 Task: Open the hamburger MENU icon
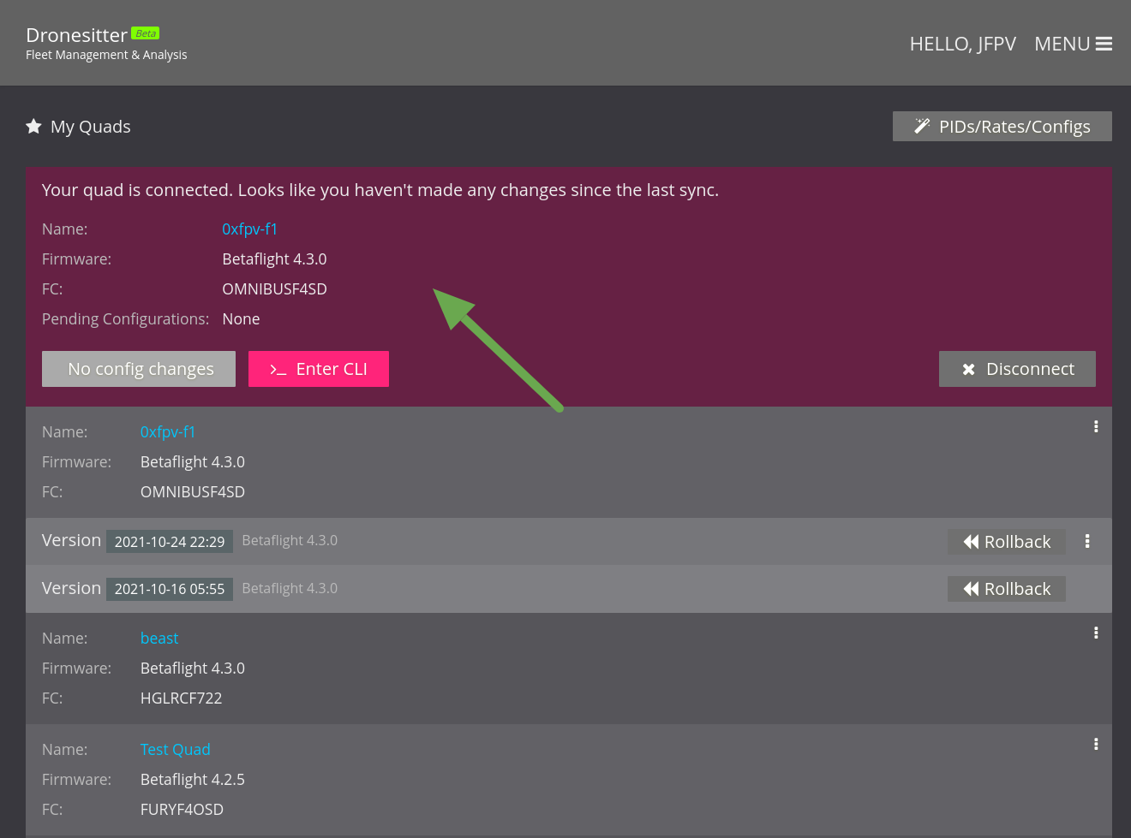[x=1104, y=44]
